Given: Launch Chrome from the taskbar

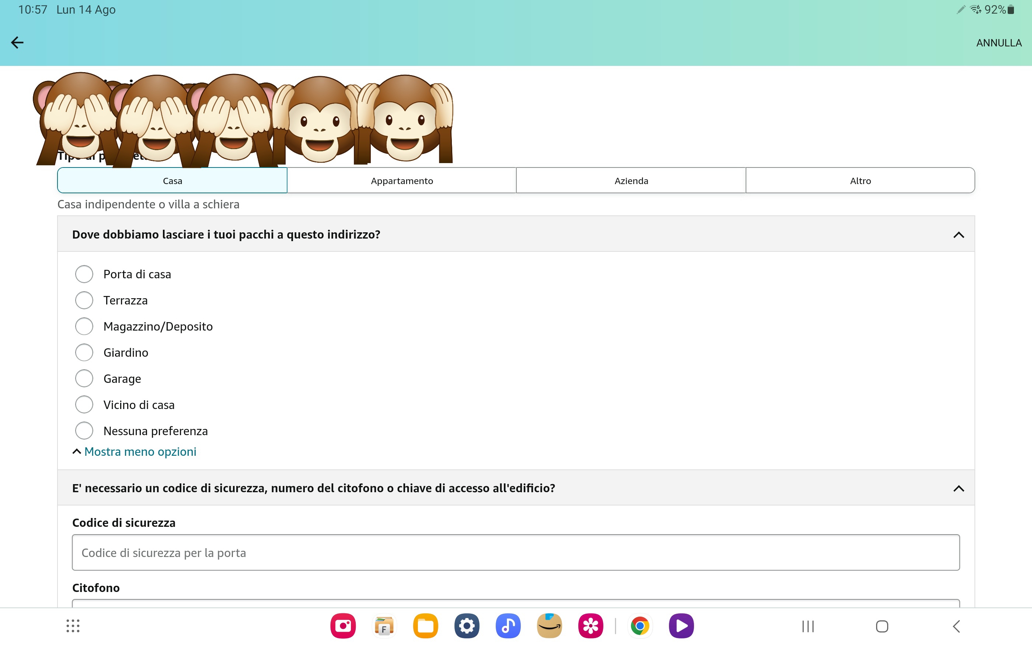Looking at the screenshot, I should (639, 626).
